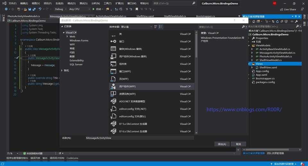Select editorconfig 文件(默认) template icon
The height and width of the screenshot is (166, 308).
click(x=113, y=116)
